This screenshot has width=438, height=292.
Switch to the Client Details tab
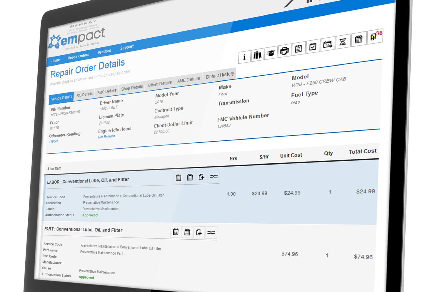point(160,84)
